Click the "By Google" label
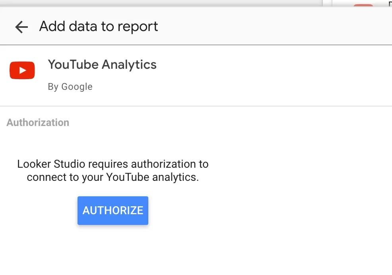This screenshot has width=392, height=275. coord(70,87)
